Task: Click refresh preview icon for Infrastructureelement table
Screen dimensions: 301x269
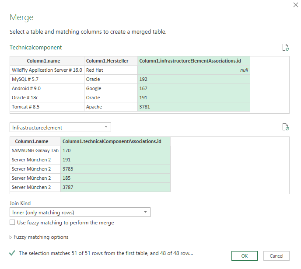Action: [x=286, y=127]
